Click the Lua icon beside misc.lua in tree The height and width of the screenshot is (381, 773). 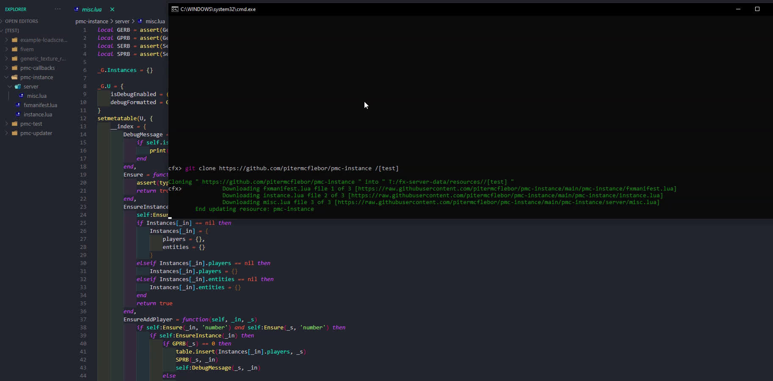click(x=21, y=96)
